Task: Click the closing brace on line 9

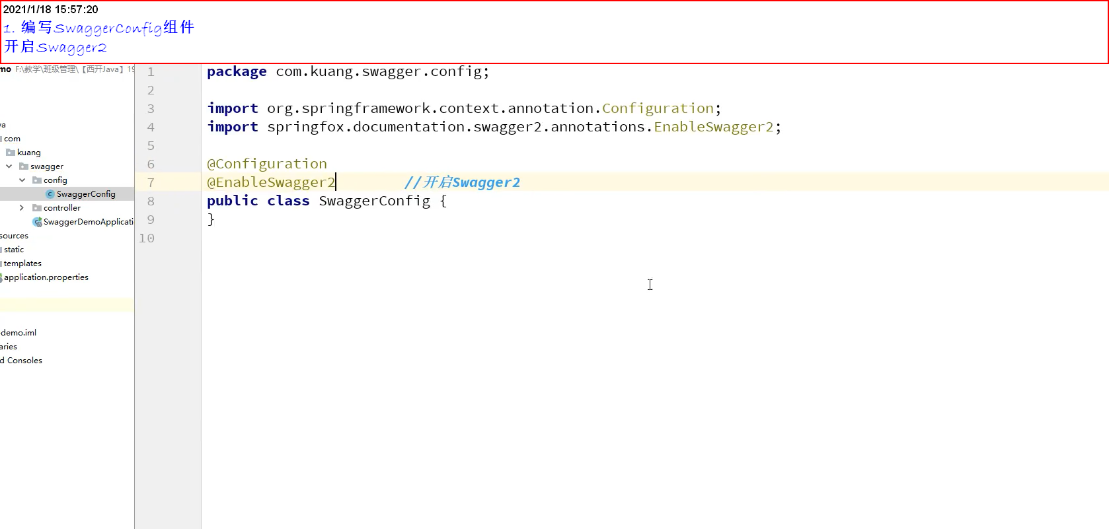Action: click(211, 219)
